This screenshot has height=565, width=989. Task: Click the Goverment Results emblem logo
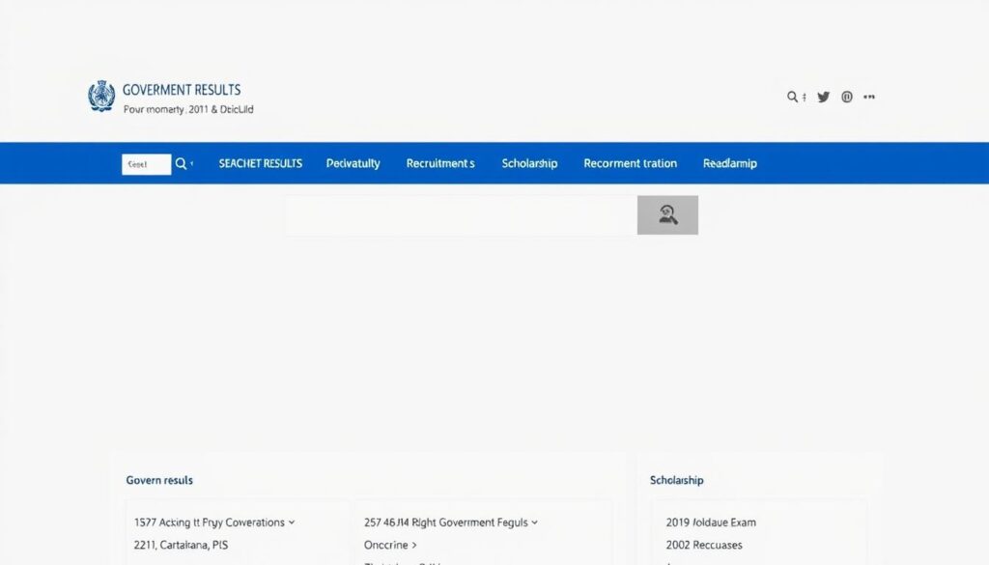tap(101, 97)
